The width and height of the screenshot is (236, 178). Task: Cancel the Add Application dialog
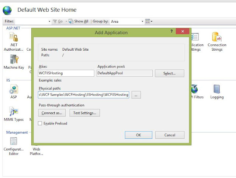click(170, 135)
